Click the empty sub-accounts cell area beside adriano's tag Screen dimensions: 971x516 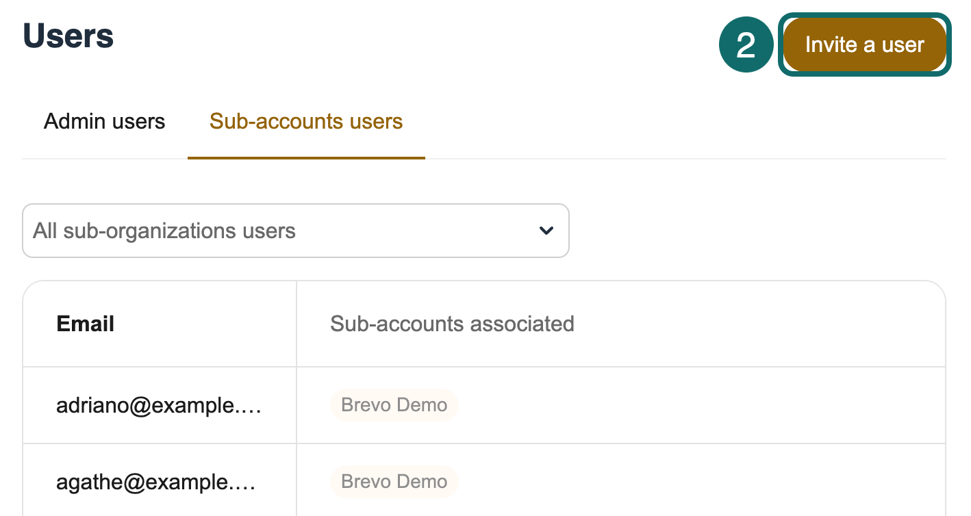685,405
